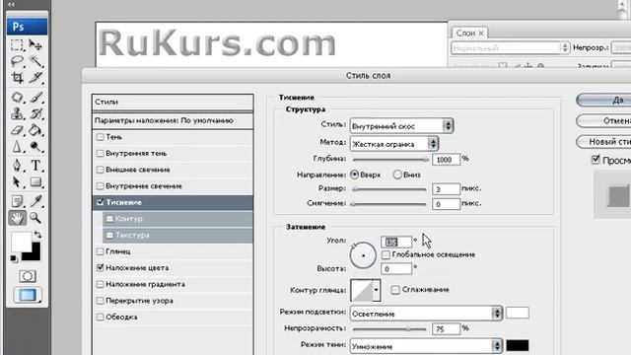Viewport: 631px width, 355px height.
Task: Select the Dodge tool
Action: click(x=35, y=147)
